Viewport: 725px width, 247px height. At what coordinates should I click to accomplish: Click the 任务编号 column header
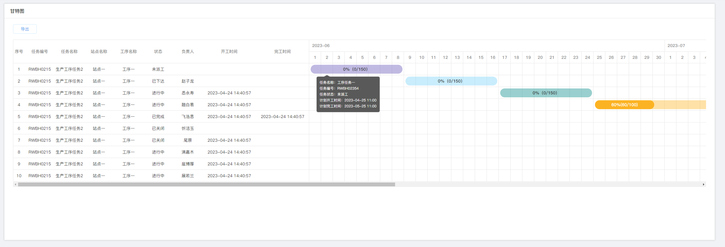[x=40, y=51]
